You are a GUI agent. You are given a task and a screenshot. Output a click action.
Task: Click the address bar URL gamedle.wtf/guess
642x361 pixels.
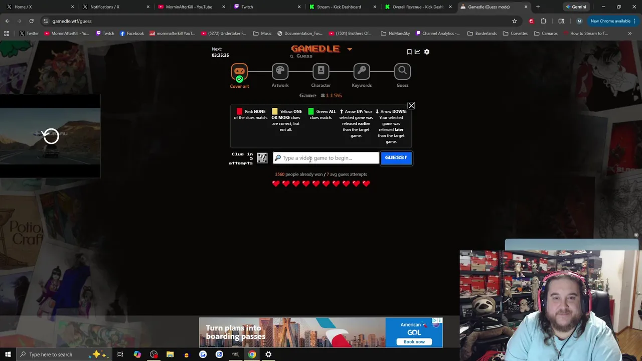pos(72,21)
